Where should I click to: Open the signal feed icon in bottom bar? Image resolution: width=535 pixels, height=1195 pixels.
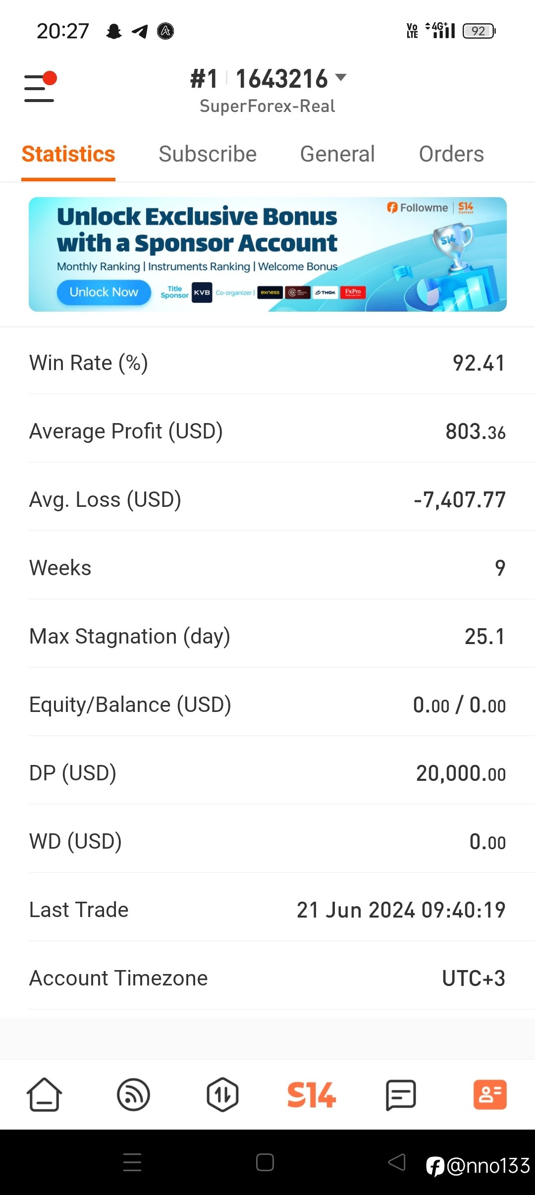133,1094
